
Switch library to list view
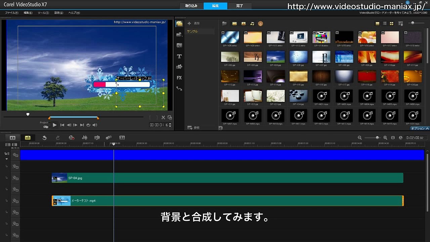pyautogui.click(x=385, y=24)
